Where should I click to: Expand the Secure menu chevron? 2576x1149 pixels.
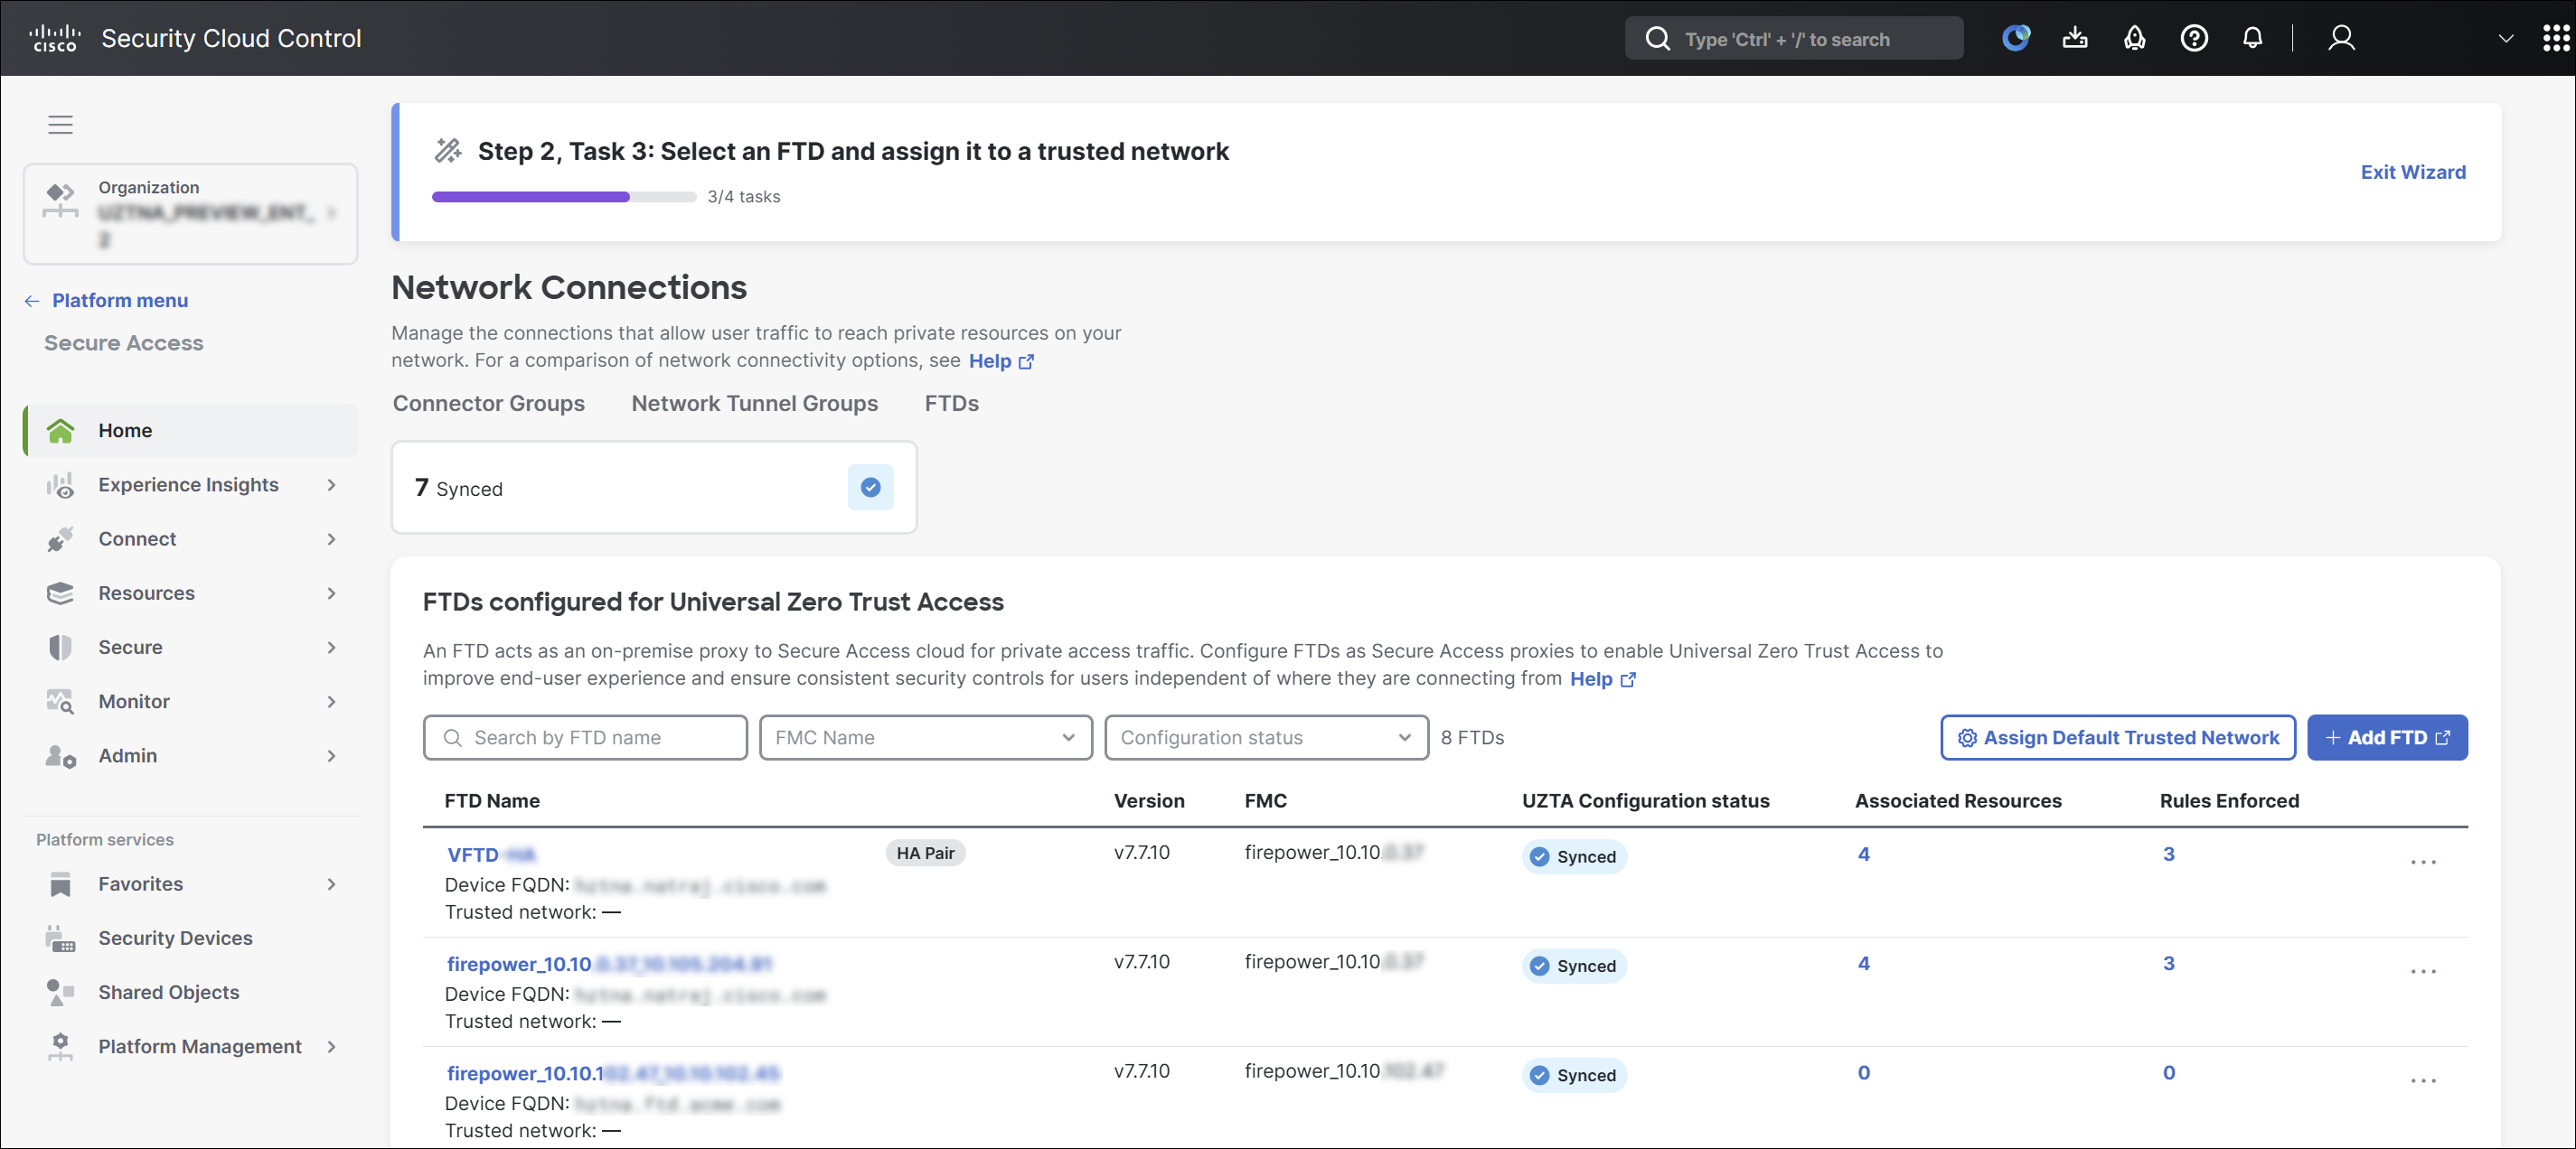331,648
